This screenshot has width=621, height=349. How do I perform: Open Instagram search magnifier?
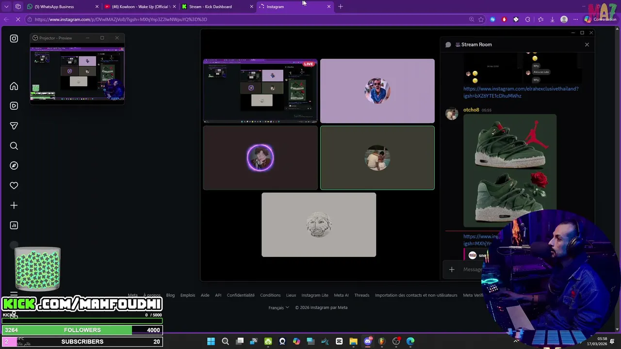[14, 146]
